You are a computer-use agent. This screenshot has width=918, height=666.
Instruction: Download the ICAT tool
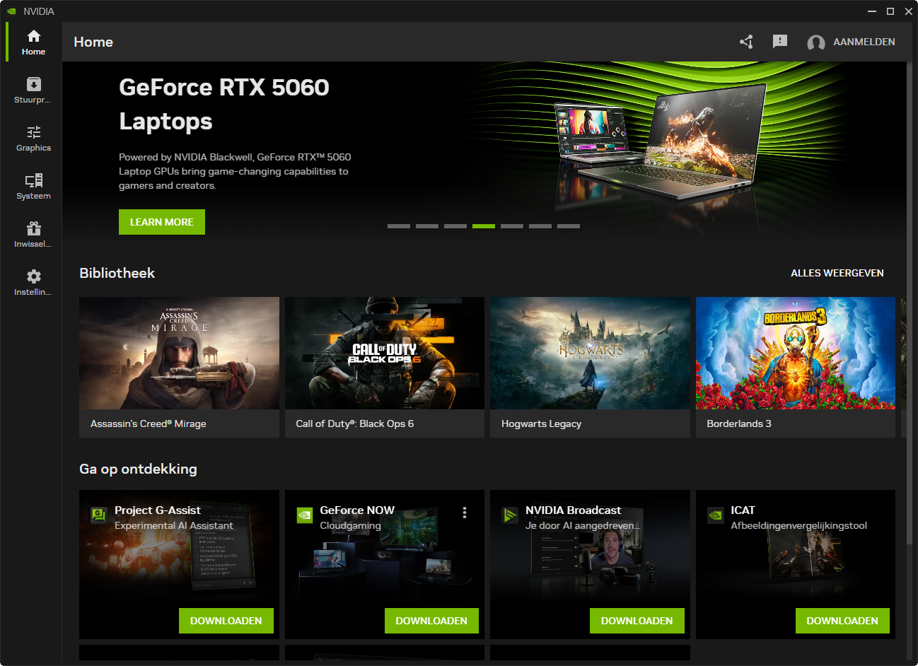(x=842, y=621)
